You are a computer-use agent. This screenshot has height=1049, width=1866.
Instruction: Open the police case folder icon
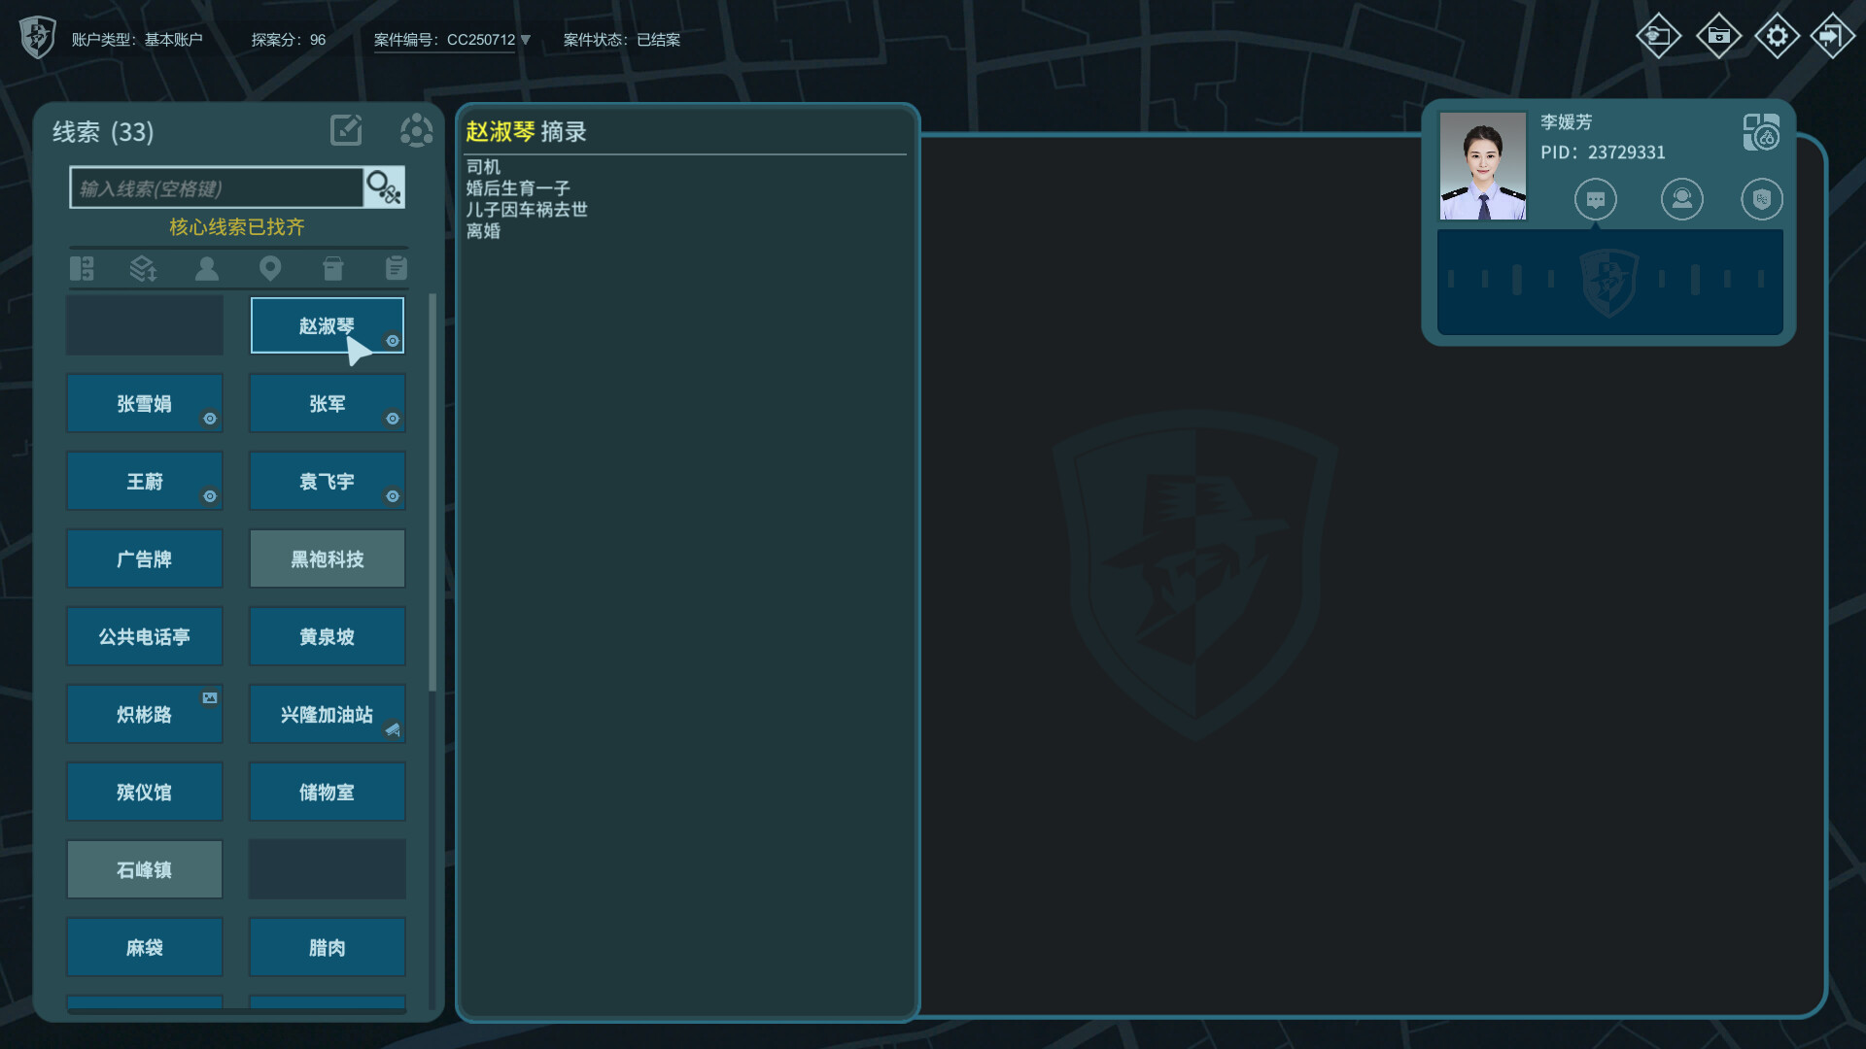coord(1658,36)
